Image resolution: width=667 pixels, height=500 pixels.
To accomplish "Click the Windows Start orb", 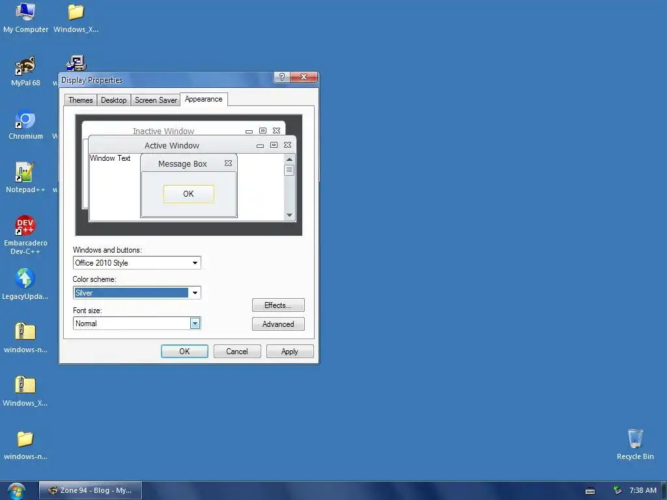I will [x=16, y=491].
